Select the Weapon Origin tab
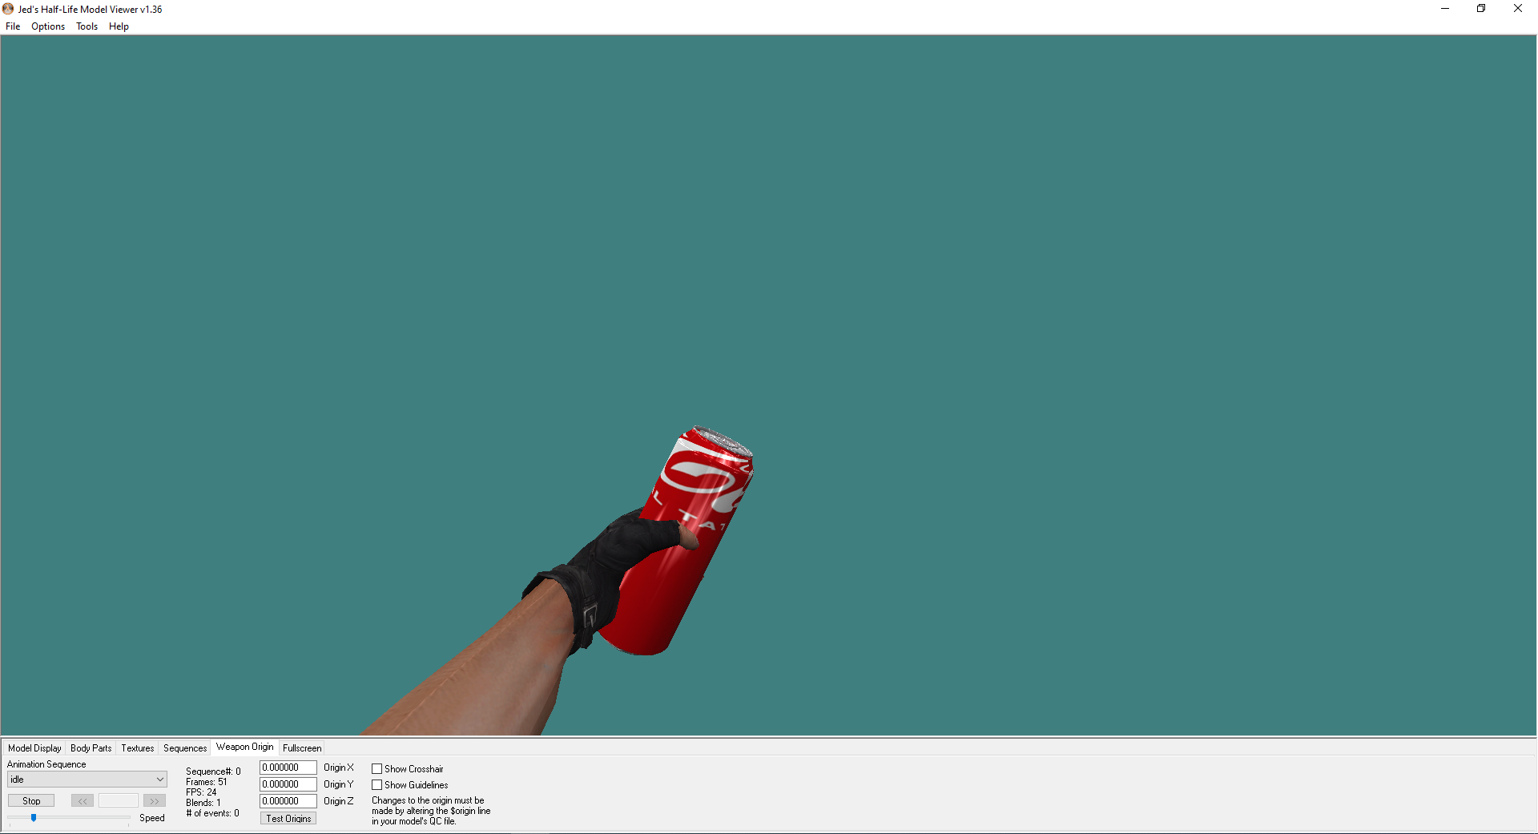This screenshot has height=834, width=1538. coord(244,747)
